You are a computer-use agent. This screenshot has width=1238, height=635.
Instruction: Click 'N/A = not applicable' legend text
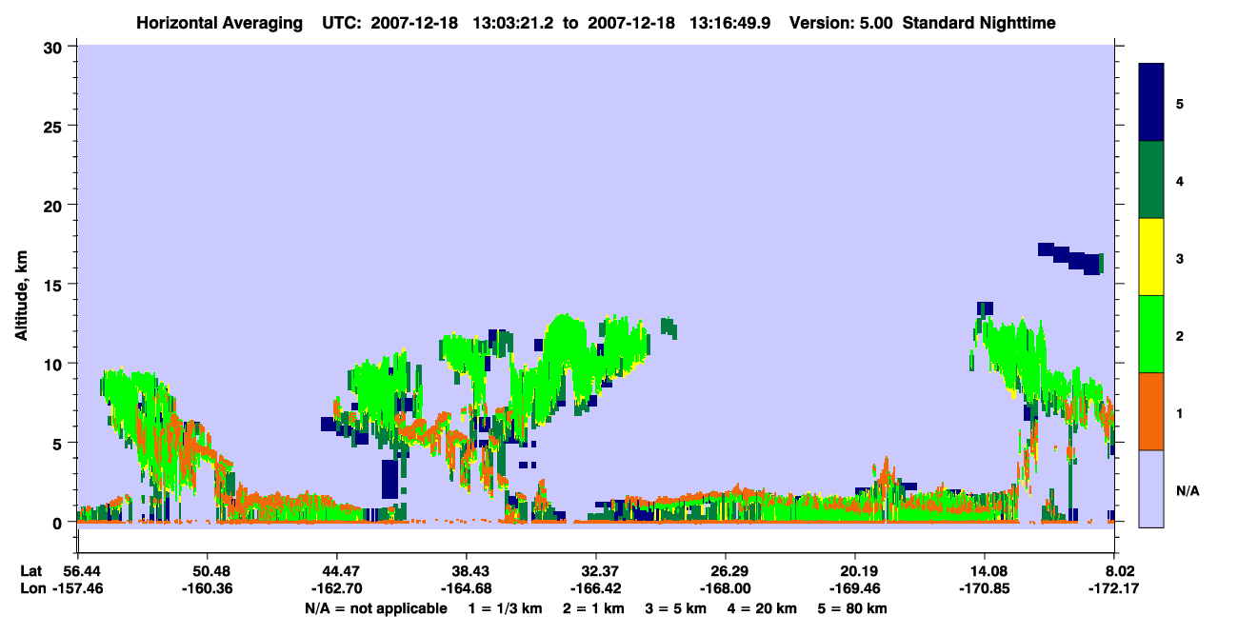click(376, 608)
